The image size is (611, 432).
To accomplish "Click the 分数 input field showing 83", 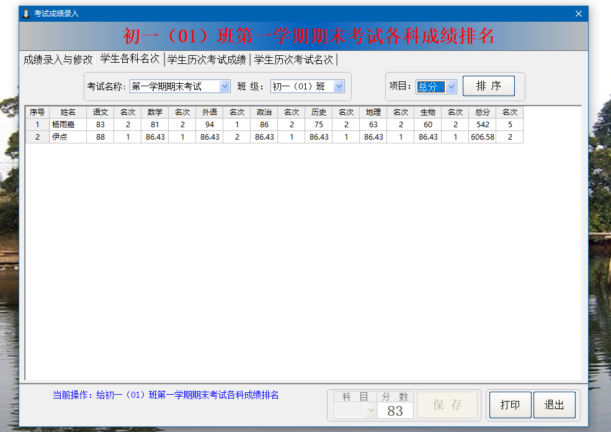I will (395, 411).
